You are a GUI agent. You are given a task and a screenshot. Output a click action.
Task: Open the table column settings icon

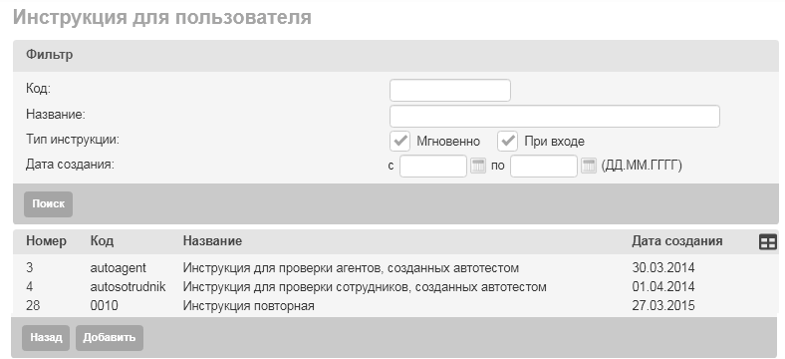coord(767,242)
